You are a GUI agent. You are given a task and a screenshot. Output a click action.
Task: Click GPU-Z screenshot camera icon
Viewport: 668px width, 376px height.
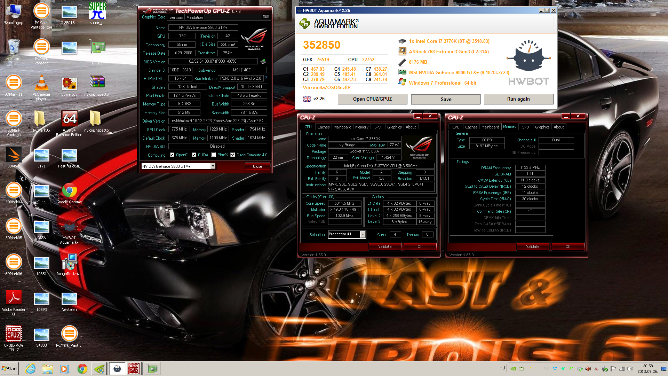point(266,17)
